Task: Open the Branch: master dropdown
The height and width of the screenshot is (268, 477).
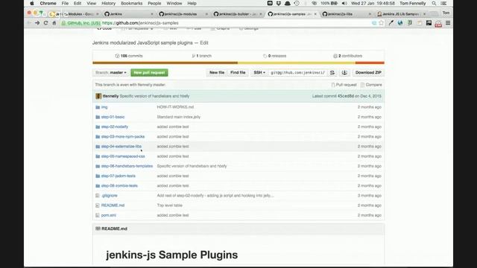Action: coord(111,73)
